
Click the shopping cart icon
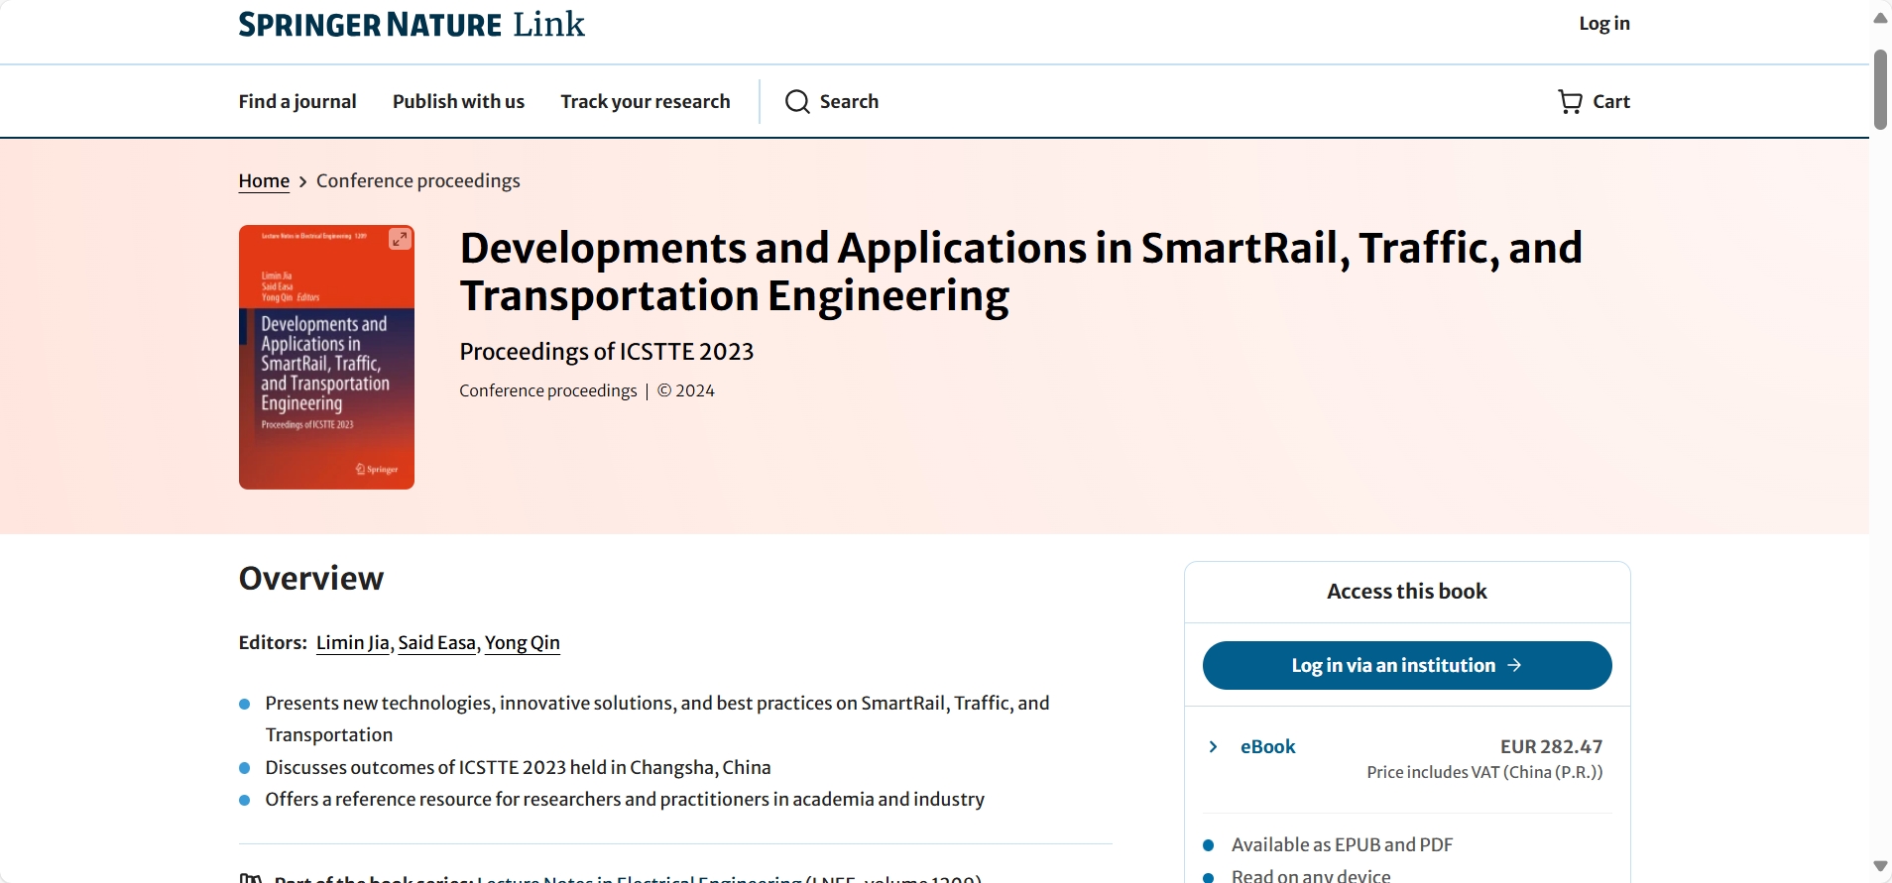[x=1570, y=101]
